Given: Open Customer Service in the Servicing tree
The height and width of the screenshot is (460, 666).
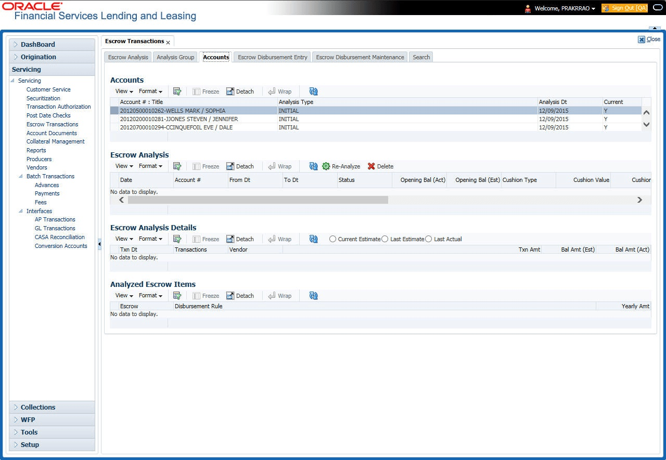Looking at the screenshot, I should (48, 89).
